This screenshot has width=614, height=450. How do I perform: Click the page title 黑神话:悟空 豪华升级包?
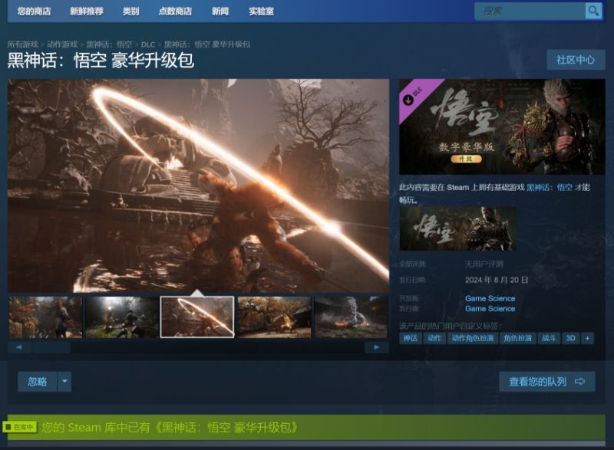[x=101, y=61]
